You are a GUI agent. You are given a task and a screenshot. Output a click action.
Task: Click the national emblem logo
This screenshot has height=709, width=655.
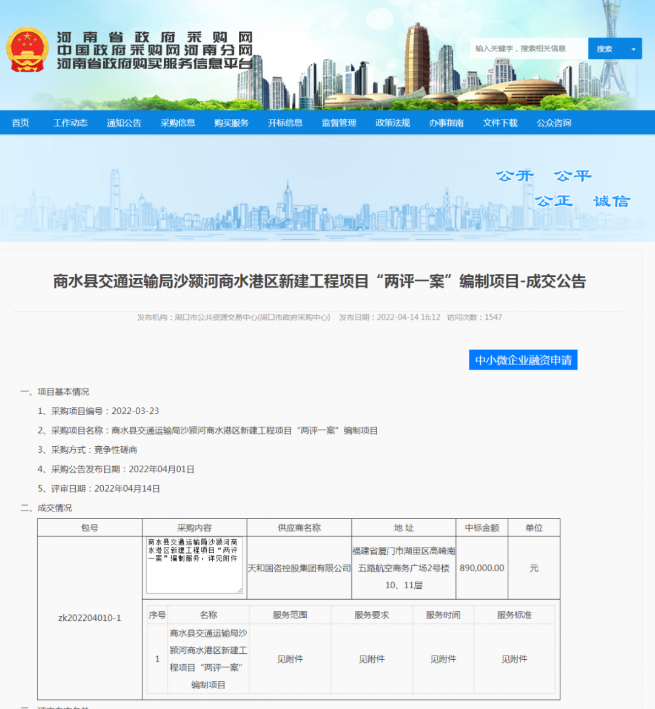27,50
